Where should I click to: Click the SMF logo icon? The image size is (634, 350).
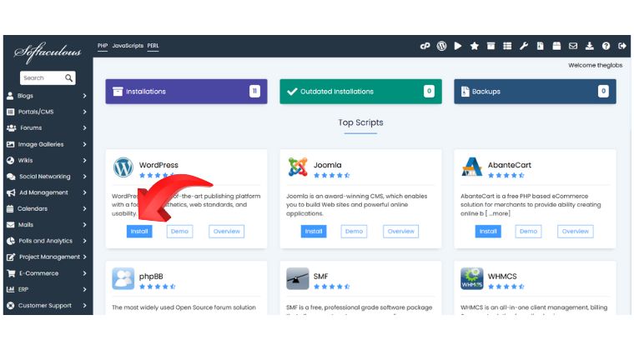coord(298,278)
